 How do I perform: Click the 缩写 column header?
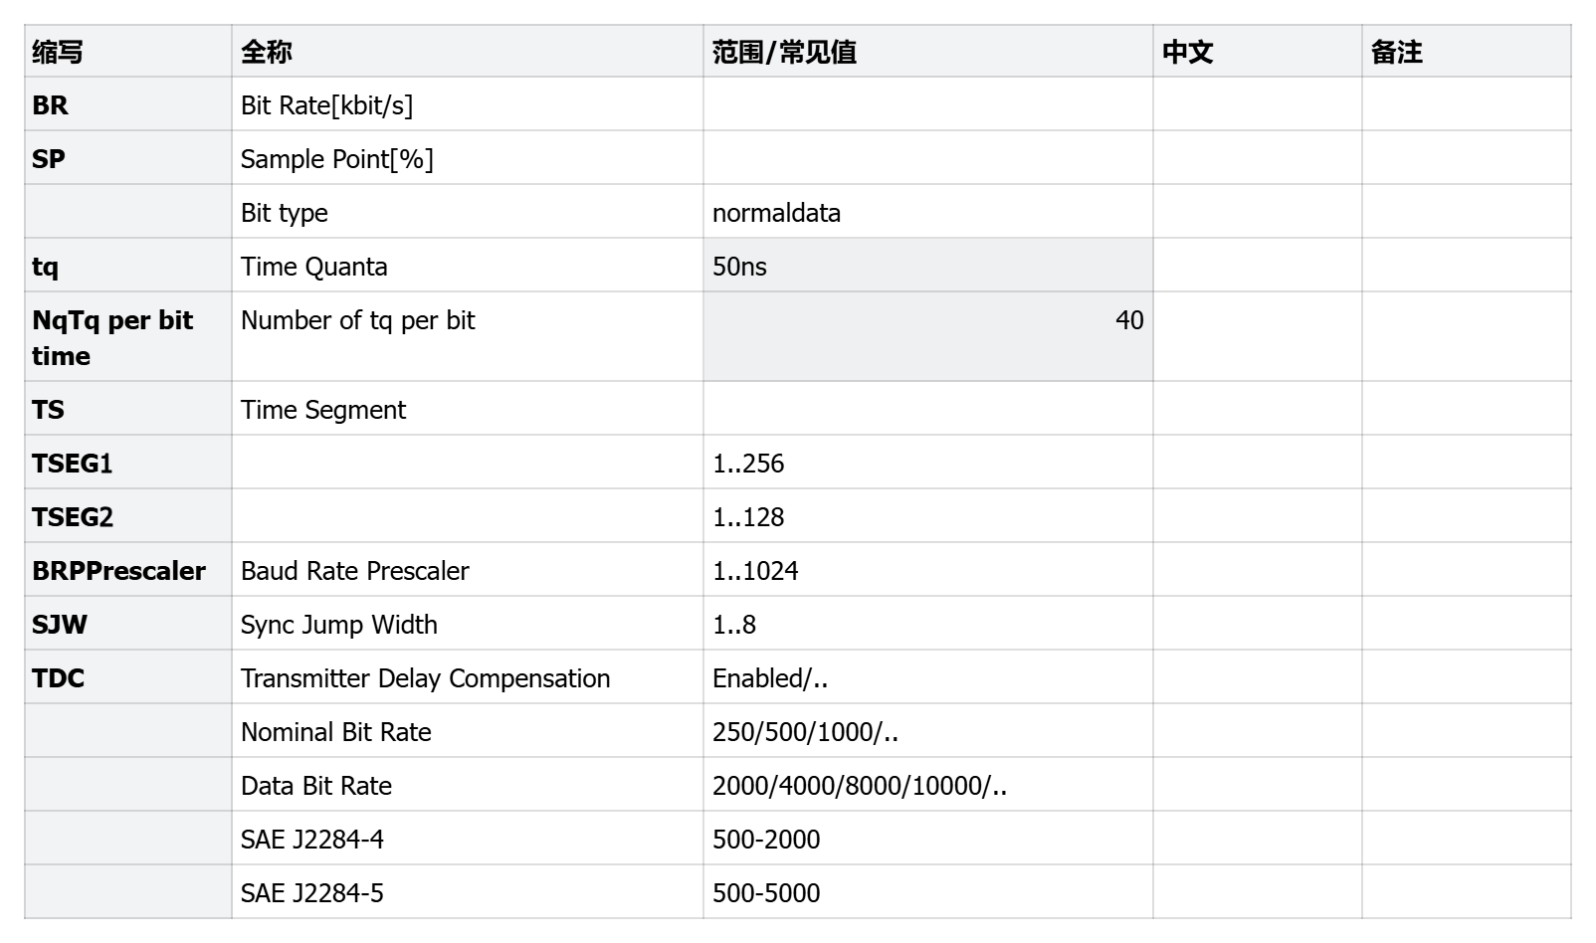(127, 52)
